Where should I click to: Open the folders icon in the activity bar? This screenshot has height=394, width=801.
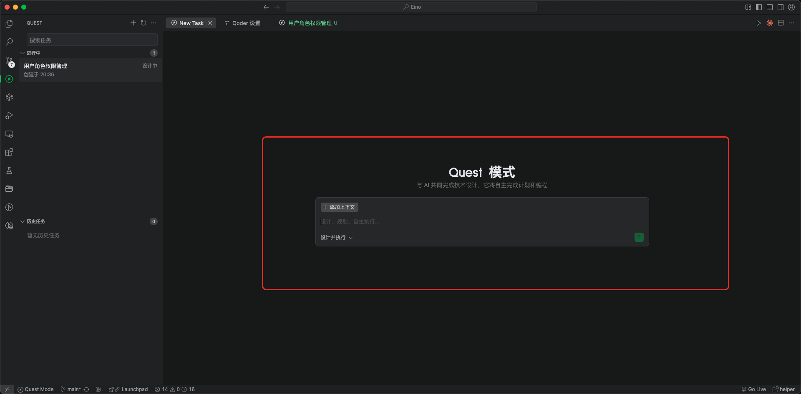9,189
